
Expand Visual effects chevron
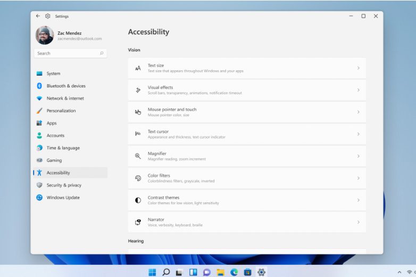[359, 90]
